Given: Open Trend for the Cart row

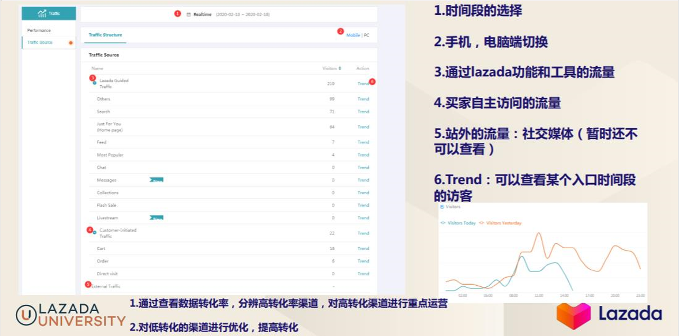Looking at the screenshot, I should coord(363,249).
